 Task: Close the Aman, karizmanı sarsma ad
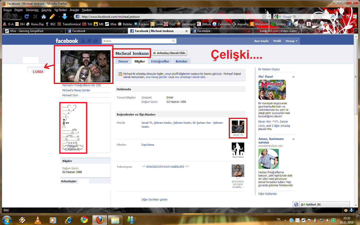293,139
